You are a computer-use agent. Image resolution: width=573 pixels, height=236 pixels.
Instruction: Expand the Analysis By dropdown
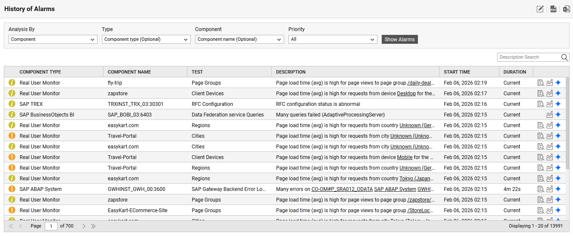tap(53, 40)
